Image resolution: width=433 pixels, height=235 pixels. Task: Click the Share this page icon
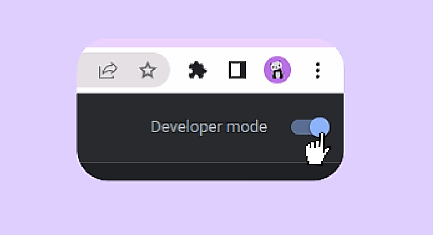pos(108,71)
